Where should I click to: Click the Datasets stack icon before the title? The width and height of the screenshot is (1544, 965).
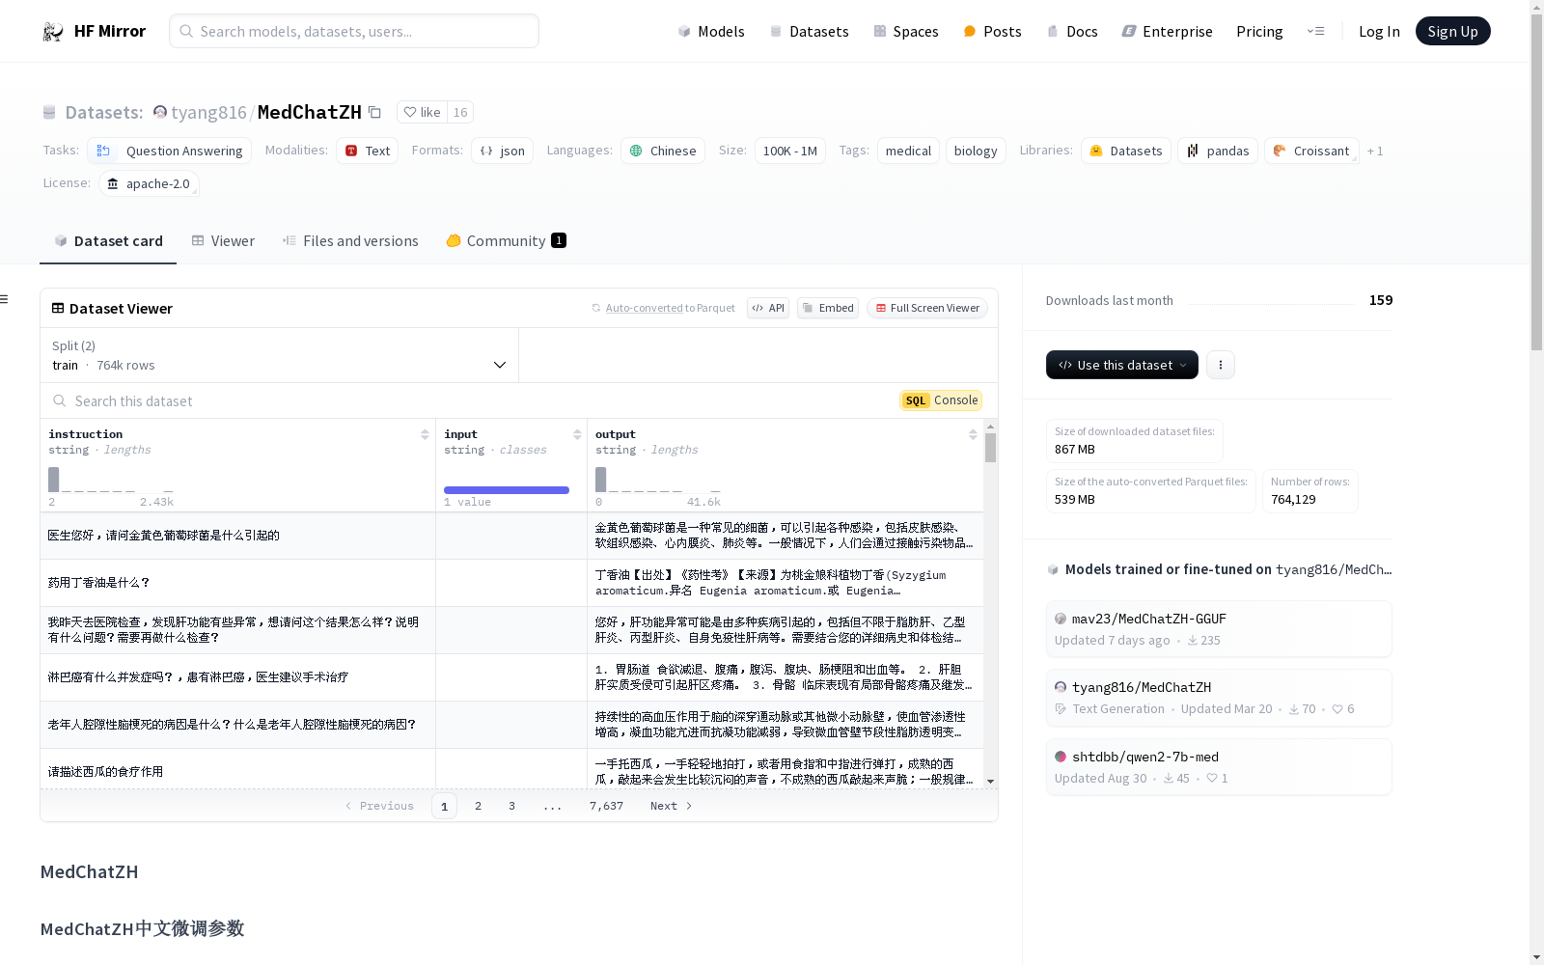click(49, 113)
